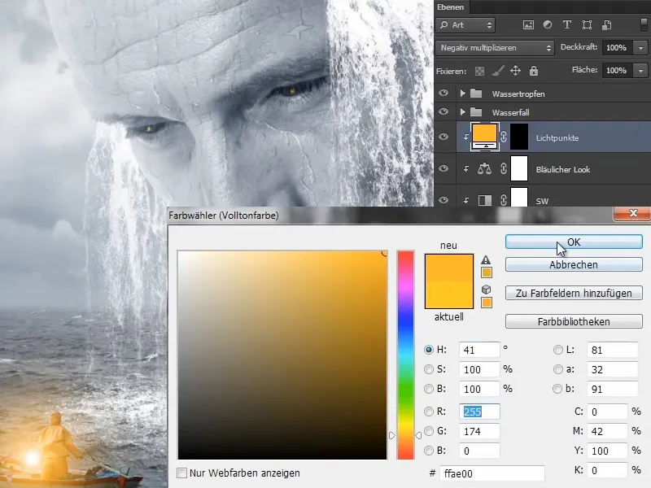
Task: Click the aktuell current color swatch
Action: coord(449,295)
